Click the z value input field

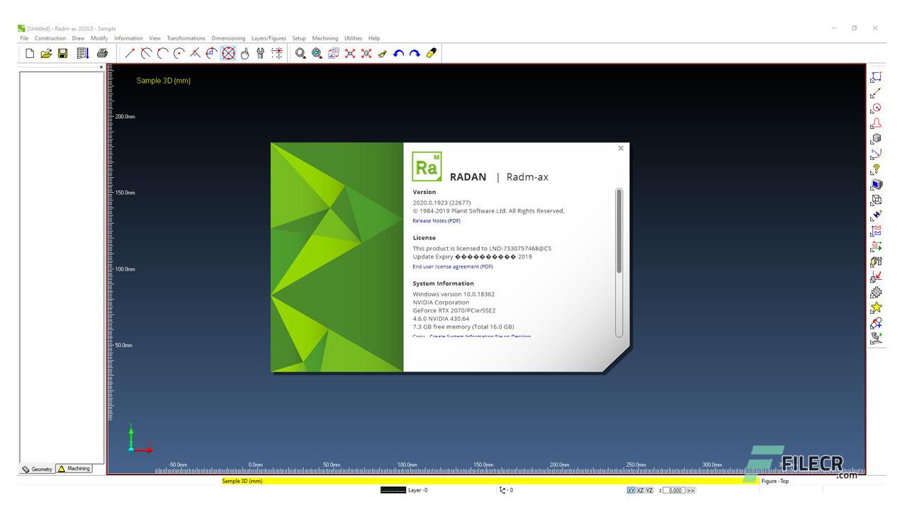coord(674,490)
